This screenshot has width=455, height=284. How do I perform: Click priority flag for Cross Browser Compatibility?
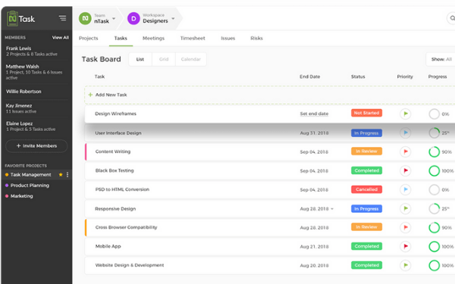click(x=406, y=227)
